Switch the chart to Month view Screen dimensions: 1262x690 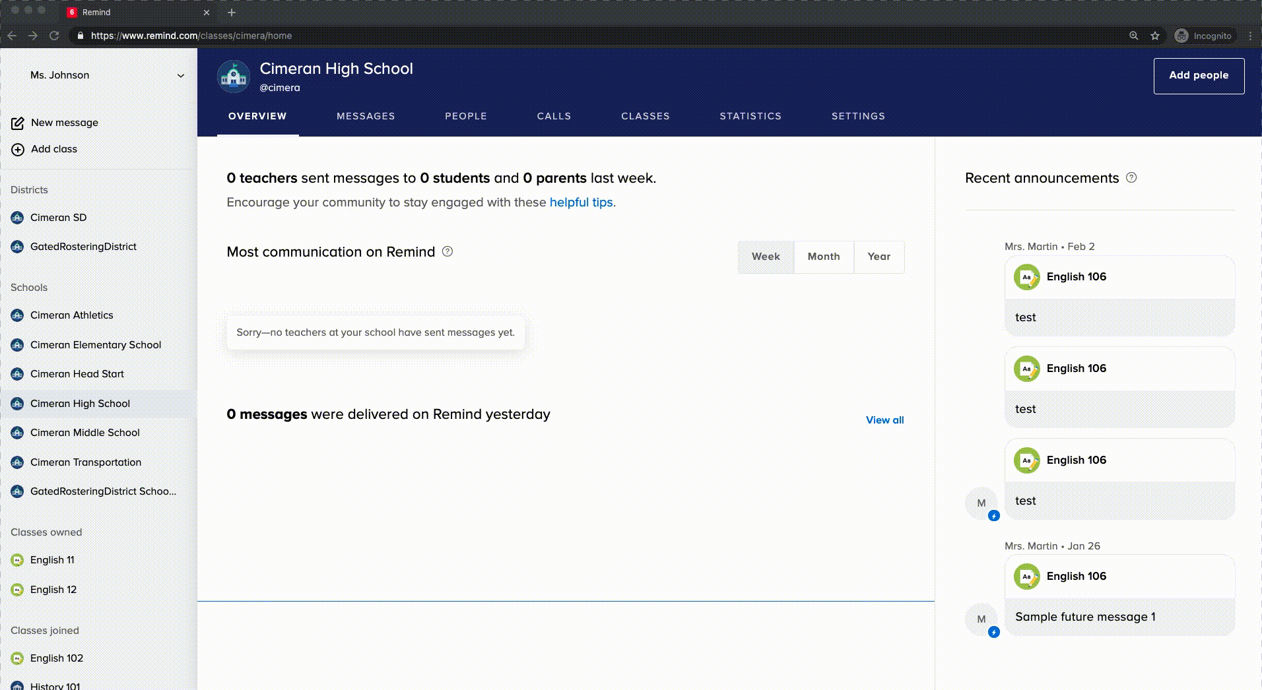tap(823, 257)
